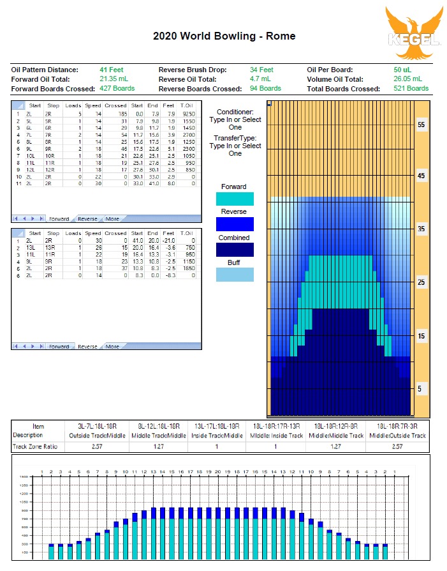Click the Reverse blue color swatch
This screenshot has height=571, width=447.
coord(234,224)
